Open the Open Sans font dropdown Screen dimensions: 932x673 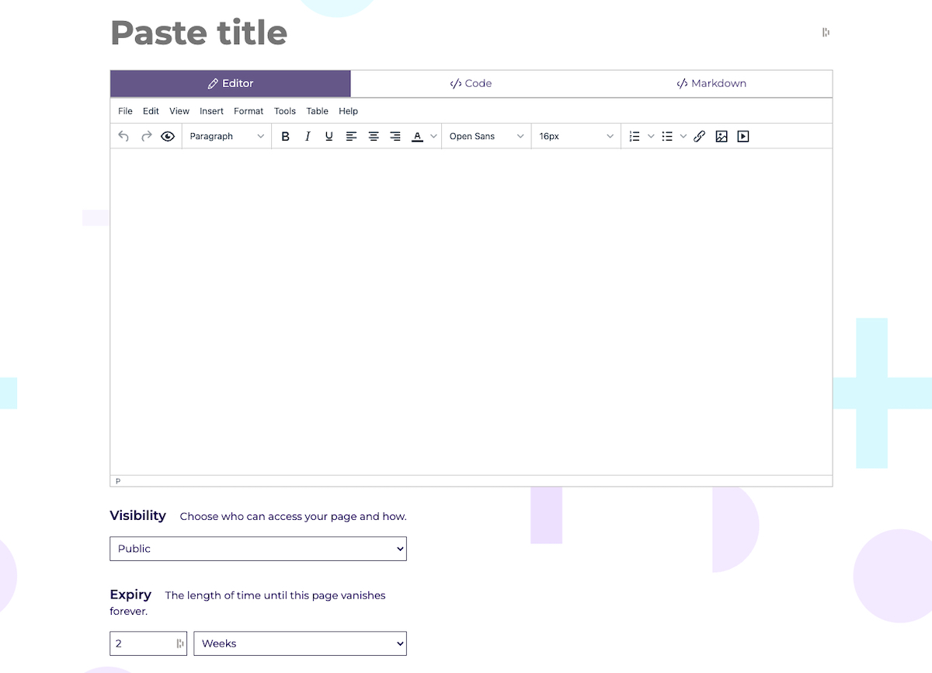(x=486, y=136)
